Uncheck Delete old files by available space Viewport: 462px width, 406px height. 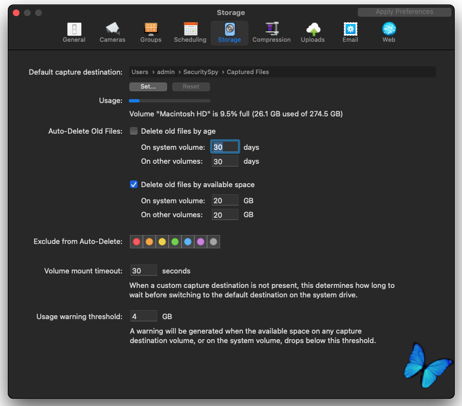pos(134,184)
